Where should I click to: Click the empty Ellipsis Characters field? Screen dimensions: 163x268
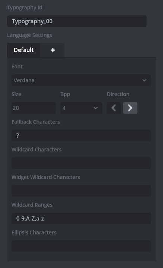81,246
